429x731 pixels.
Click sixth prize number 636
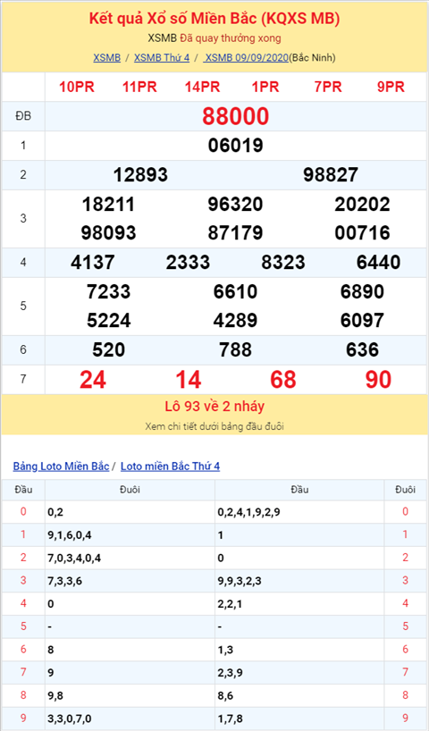pyautogui.click(x=362, y=349)
